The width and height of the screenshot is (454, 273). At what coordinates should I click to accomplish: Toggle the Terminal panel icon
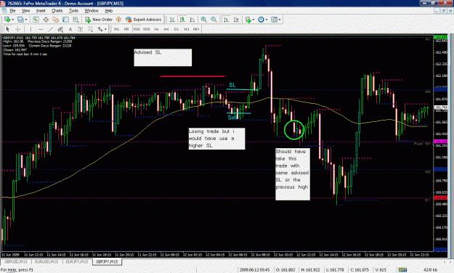click(x=65, y=20)
